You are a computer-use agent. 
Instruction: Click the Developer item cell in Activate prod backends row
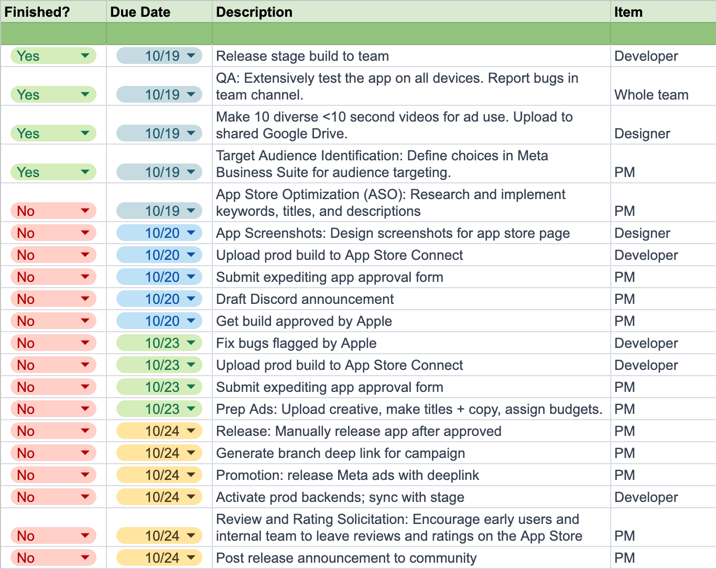click(x=664, y=497)
